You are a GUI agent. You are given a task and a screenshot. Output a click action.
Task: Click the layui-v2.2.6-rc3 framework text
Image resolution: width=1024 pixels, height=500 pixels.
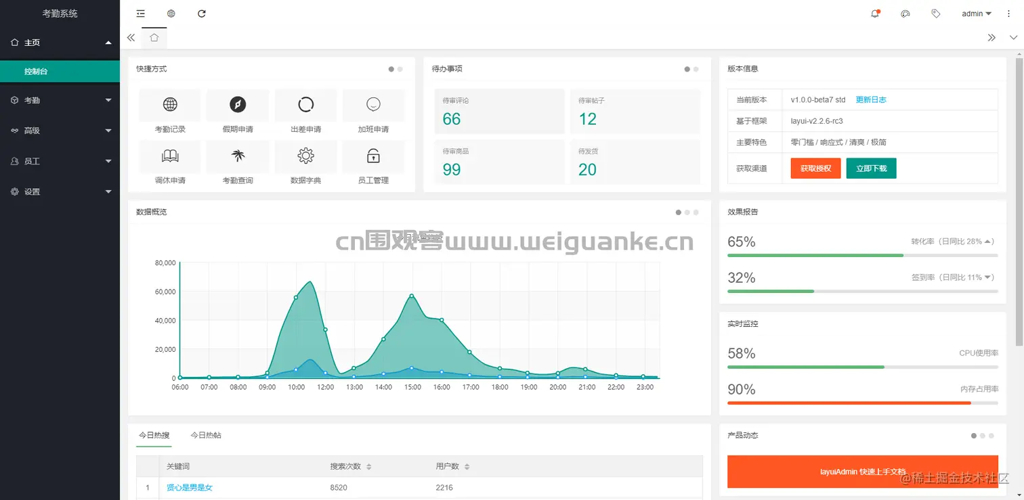pos(817,121)
